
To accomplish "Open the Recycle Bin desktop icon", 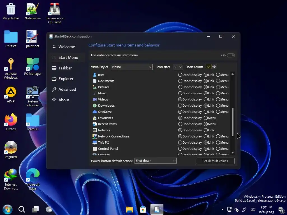I will 11,11.
